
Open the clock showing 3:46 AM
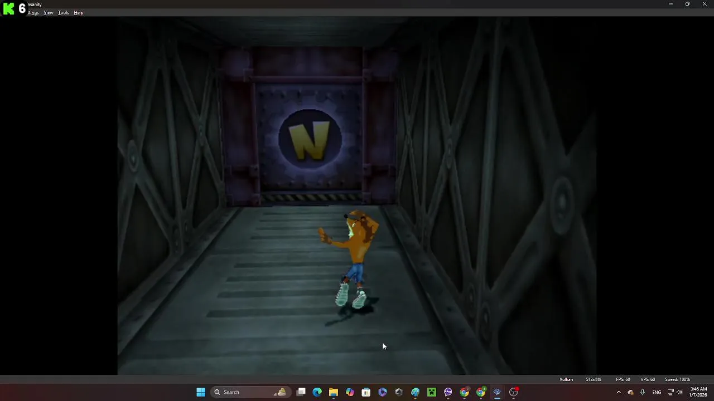coord(698,392)
